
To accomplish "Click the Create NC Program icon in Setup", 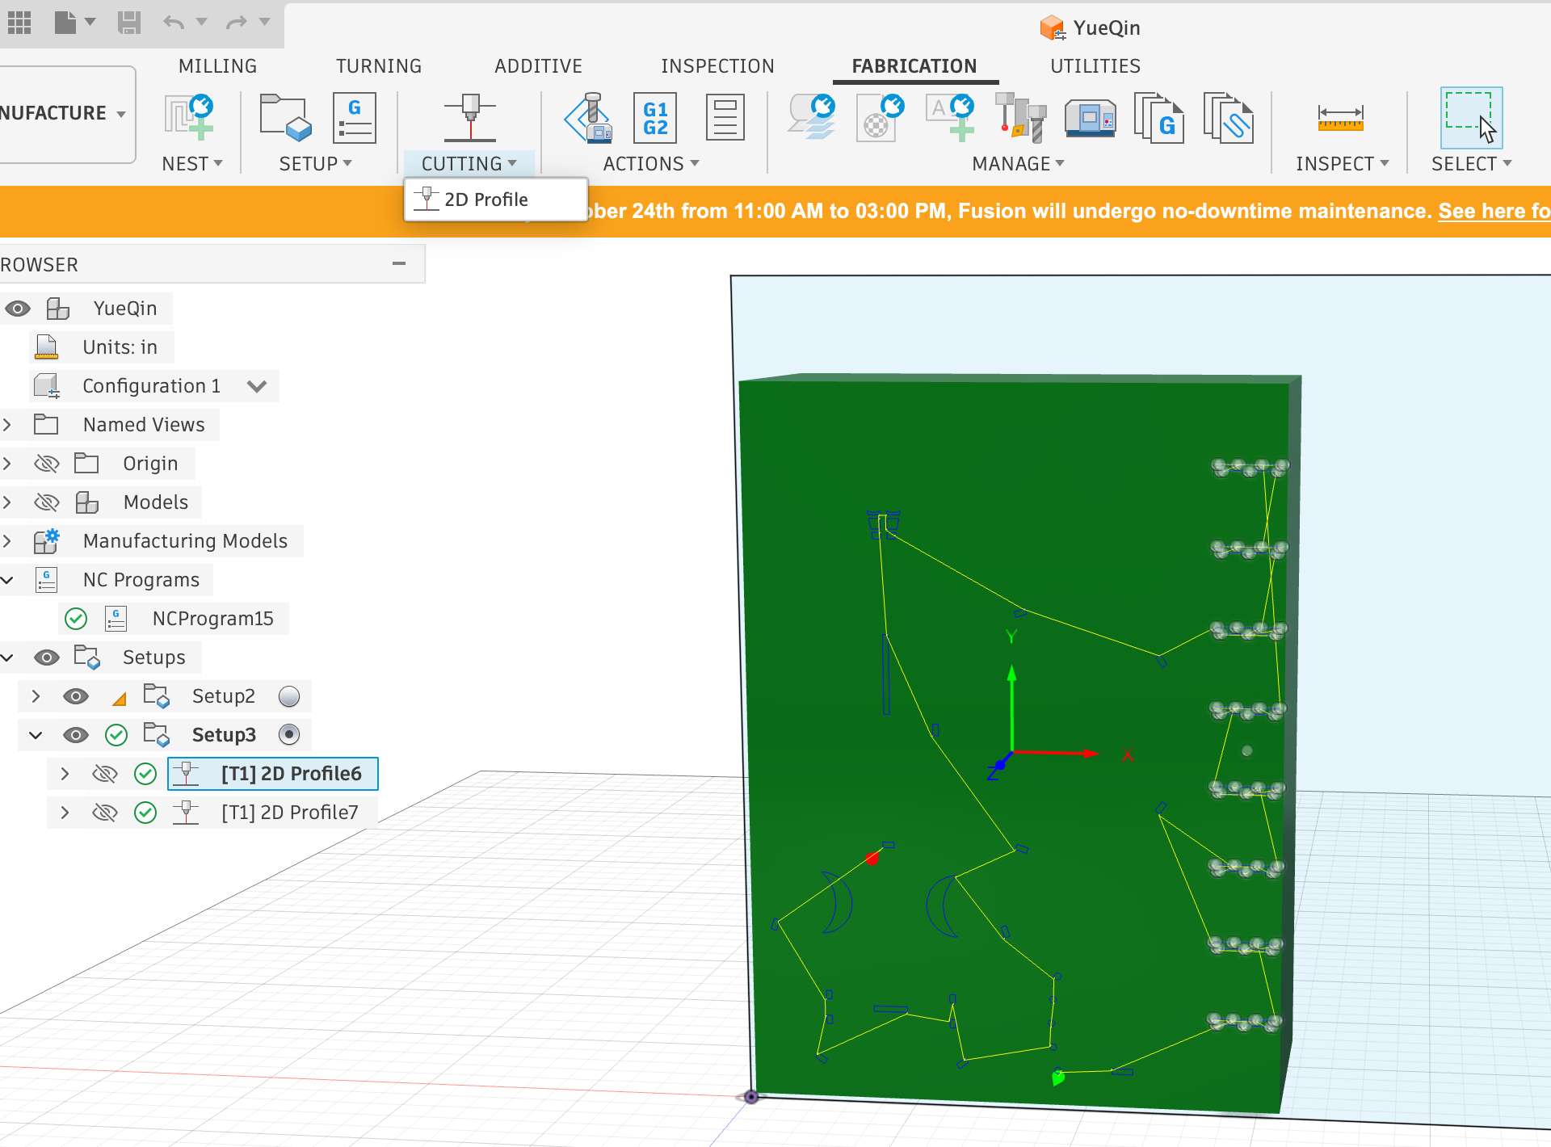I will tap(355, 117).
